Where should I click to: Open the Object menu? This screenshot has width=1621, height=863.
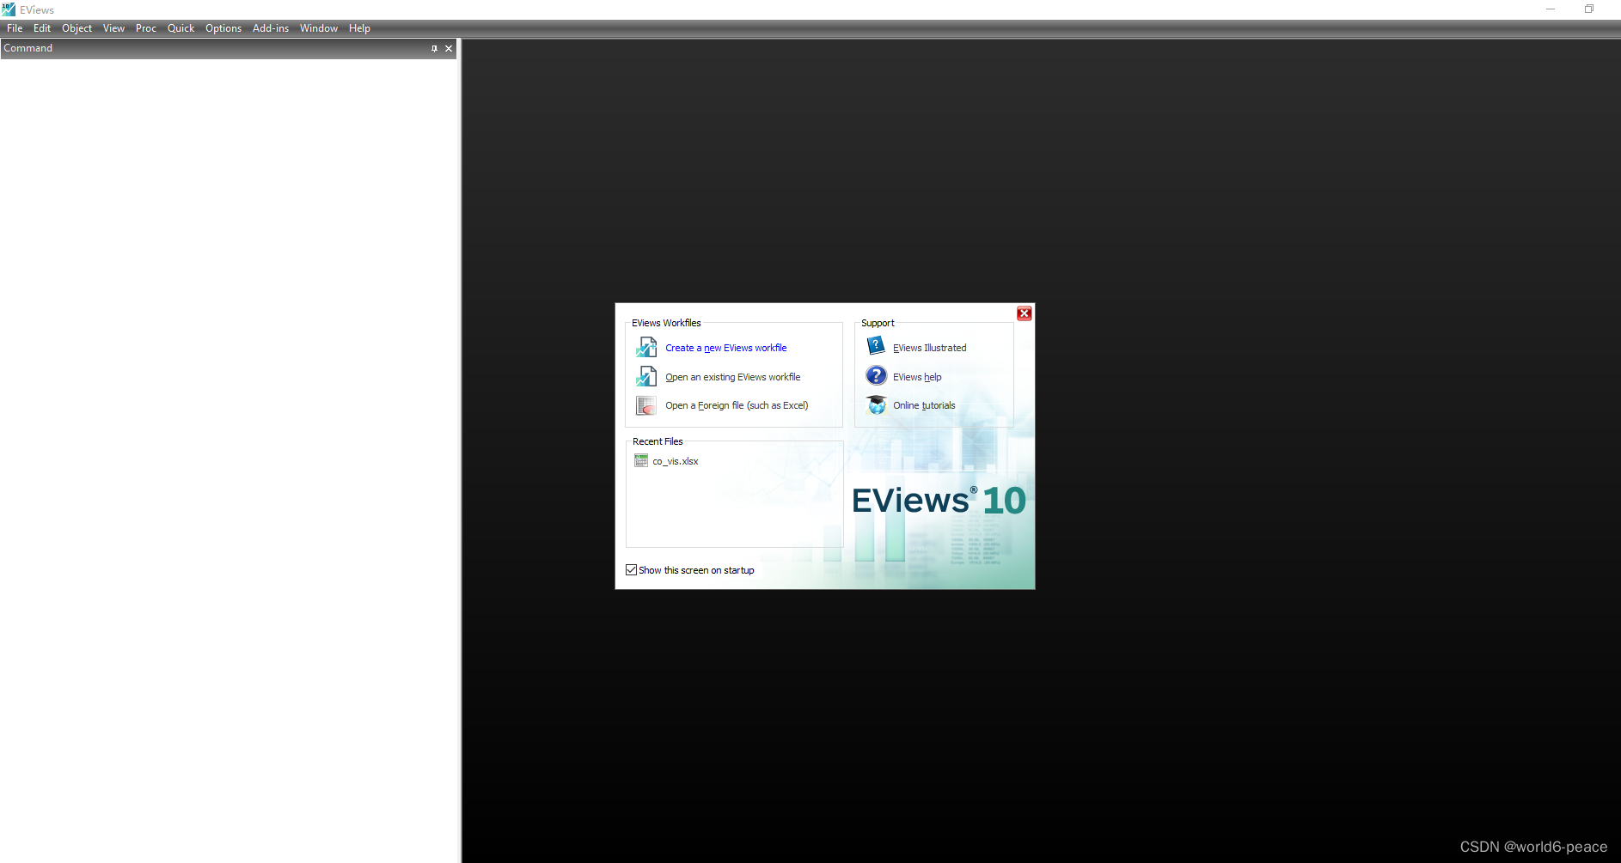tap(76, 27)
